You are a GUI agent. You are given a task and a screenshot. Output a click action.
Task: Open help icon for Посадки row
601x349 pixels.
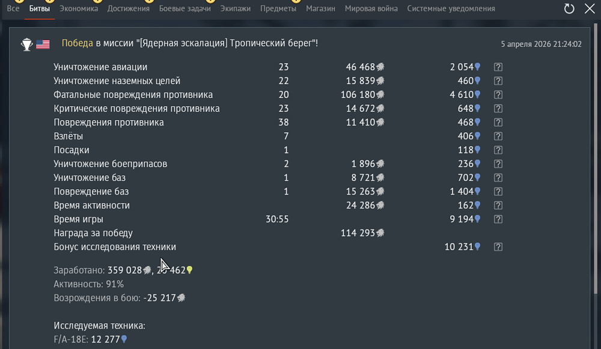(498, 150)
